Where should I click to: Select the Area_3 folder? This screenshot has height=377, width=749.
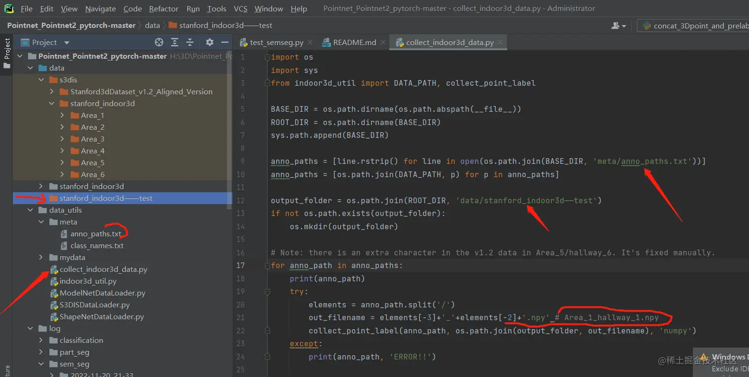[x=93, y=139]
